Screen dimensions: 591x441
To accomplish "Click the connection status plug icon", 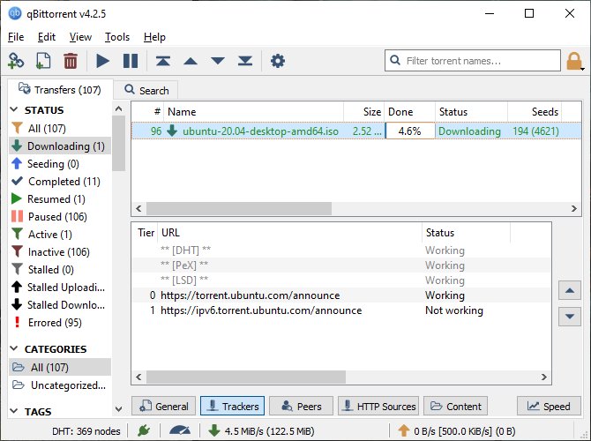I will click(x=144, y=430).
